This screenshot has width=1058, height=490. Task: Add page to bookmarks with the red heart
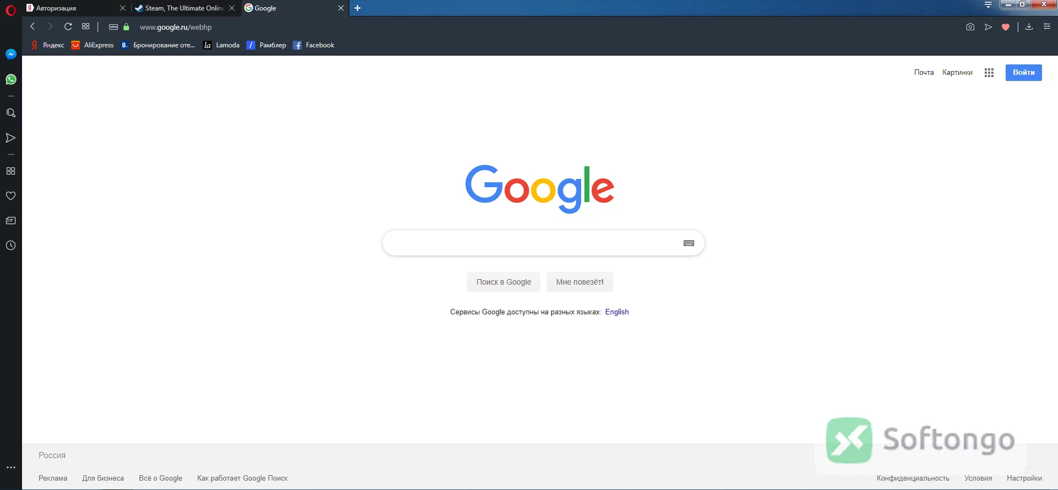[1006, 27]
